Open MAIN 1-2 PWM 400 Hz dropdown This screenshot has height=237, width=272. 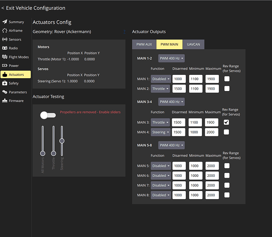(171, 58)
